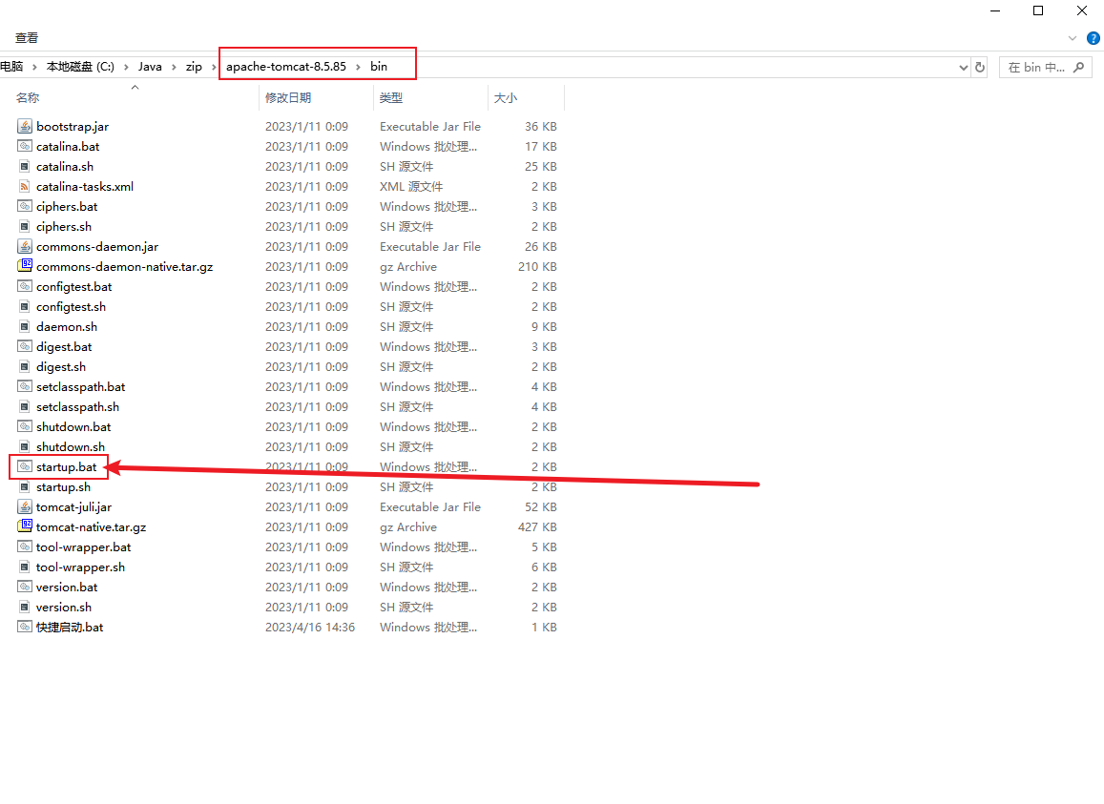Click bin segment in address bar
The height and width of the screenshot is (804, 1104).
click(379, 67)
